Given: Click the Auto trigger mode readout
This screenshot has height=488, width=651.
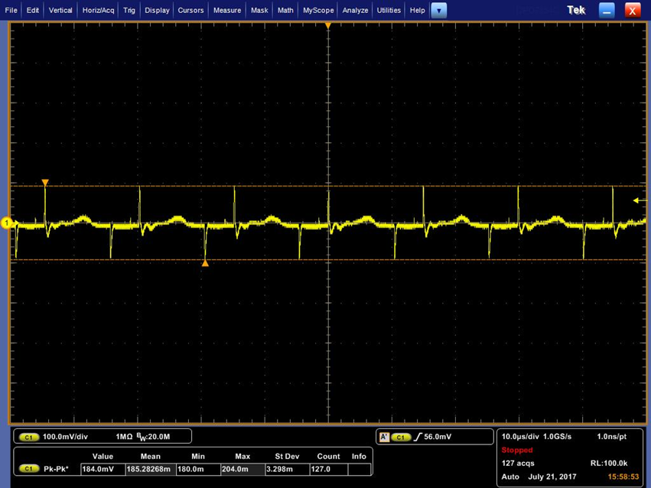Looking at the screenshot, I should click(x=510, y=477).
